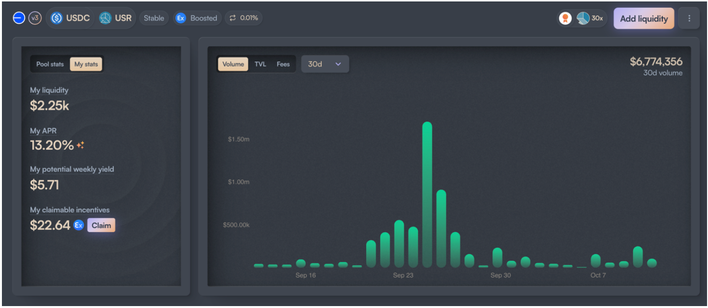Select the My stats toggle
The height and width of the screenshot is (308, 708).
tap(86, 64)
